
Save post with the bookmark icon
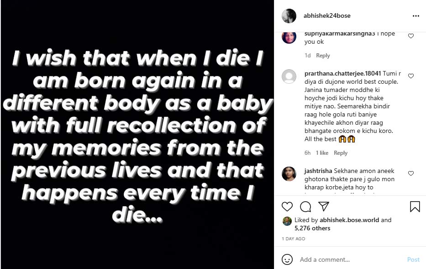tap(415, 207)
